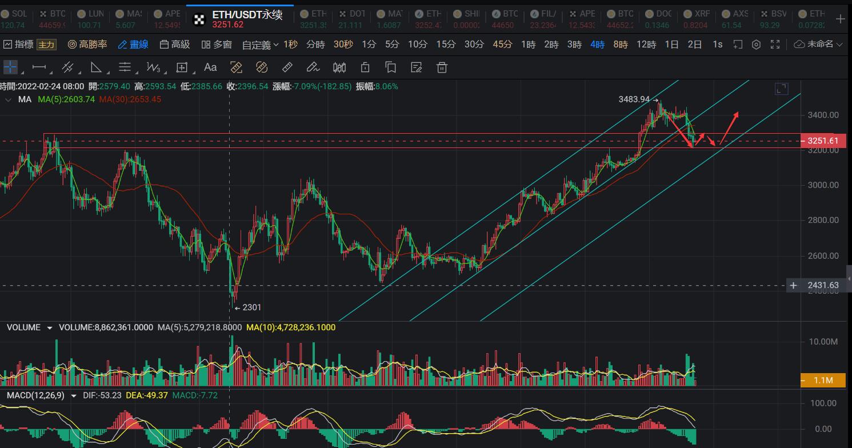The width and height of the screenshot is (852, 448).
Task: Toggle the 高勝率 option
Action: click(87, 45)
